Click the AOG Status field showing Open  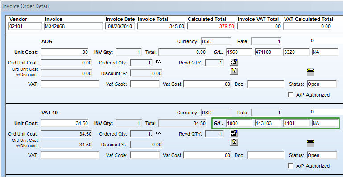(x=322, y=84)
